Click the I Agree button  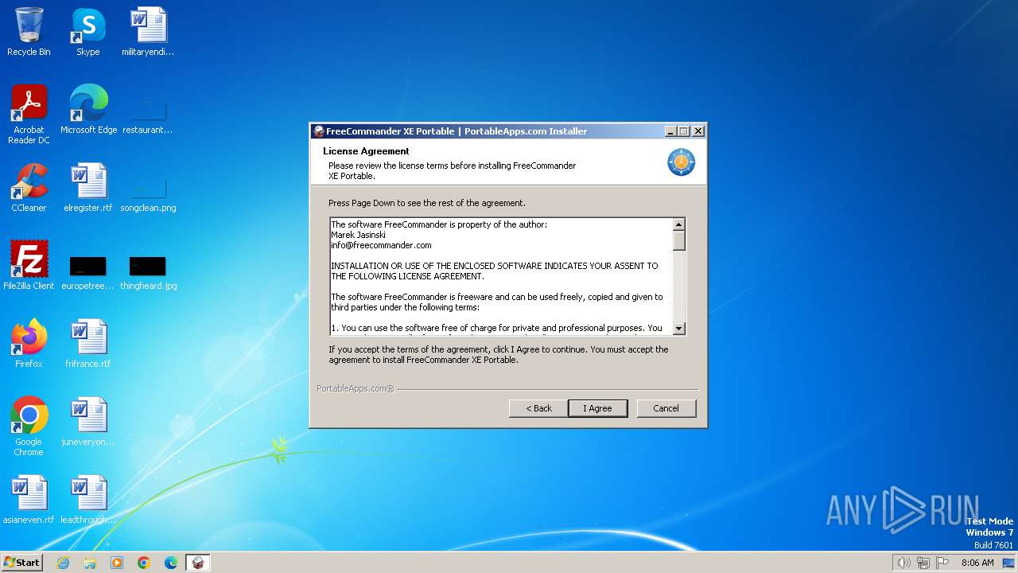597,408
